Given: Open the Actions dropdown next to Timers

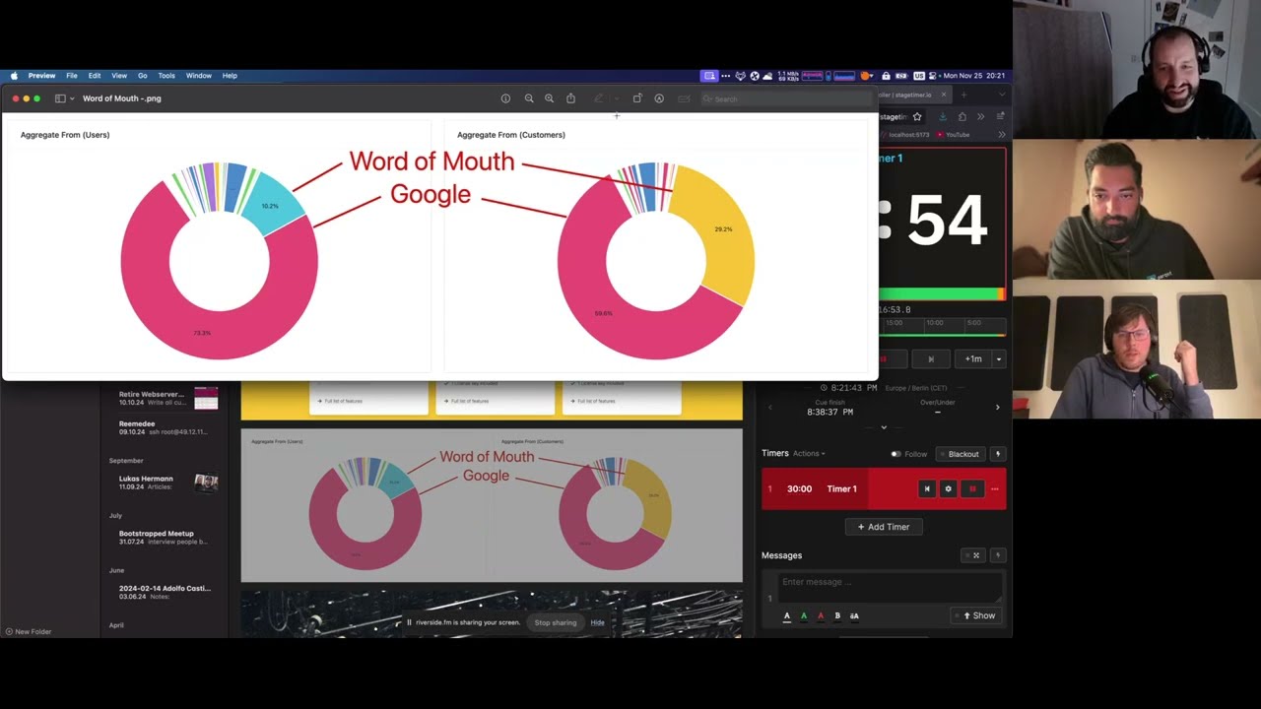Looking at the screenshot, I should 808,454.
